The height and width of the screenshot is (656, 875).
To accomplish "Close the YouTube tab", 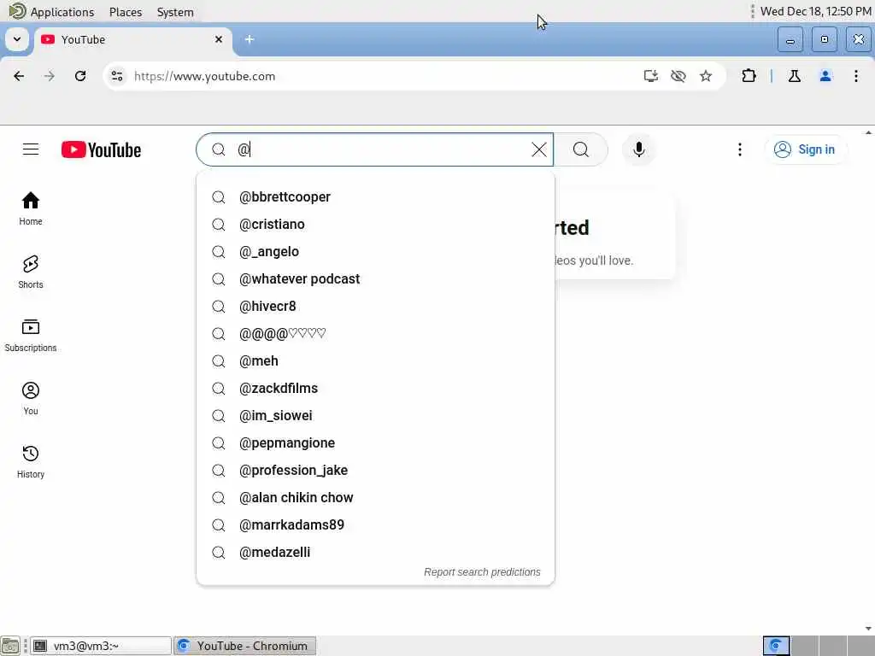I will pos(219,39).
